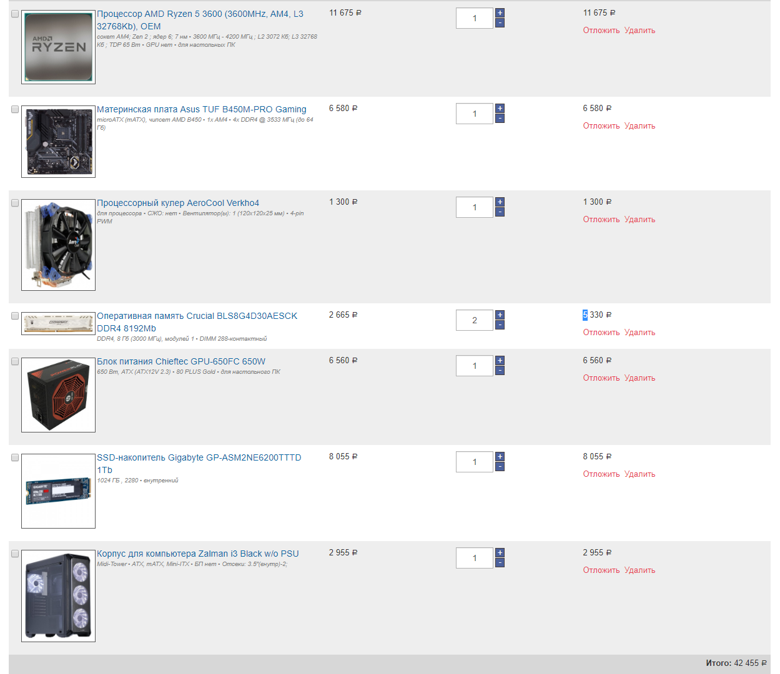Focus the Zalman case quantity field

(475, 558)
